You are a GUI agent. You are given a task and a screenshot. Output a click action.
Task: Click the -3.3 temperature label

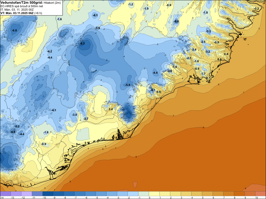(208, 31)
